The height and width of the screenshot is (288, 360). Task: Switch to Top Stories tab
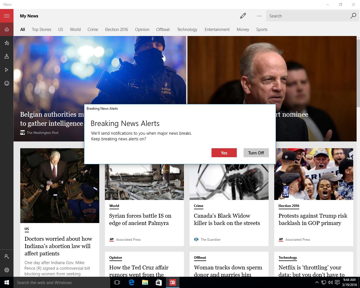[42, 29]
